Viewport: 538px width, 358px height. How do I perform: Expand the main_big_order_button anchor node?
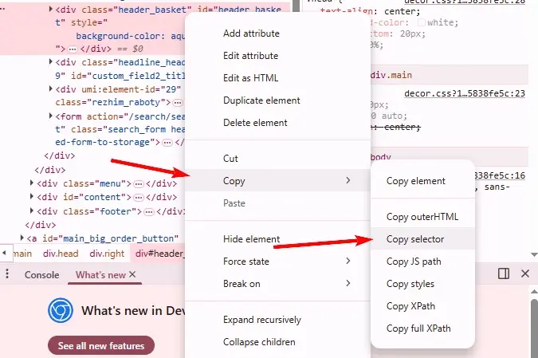pos(22,238)
